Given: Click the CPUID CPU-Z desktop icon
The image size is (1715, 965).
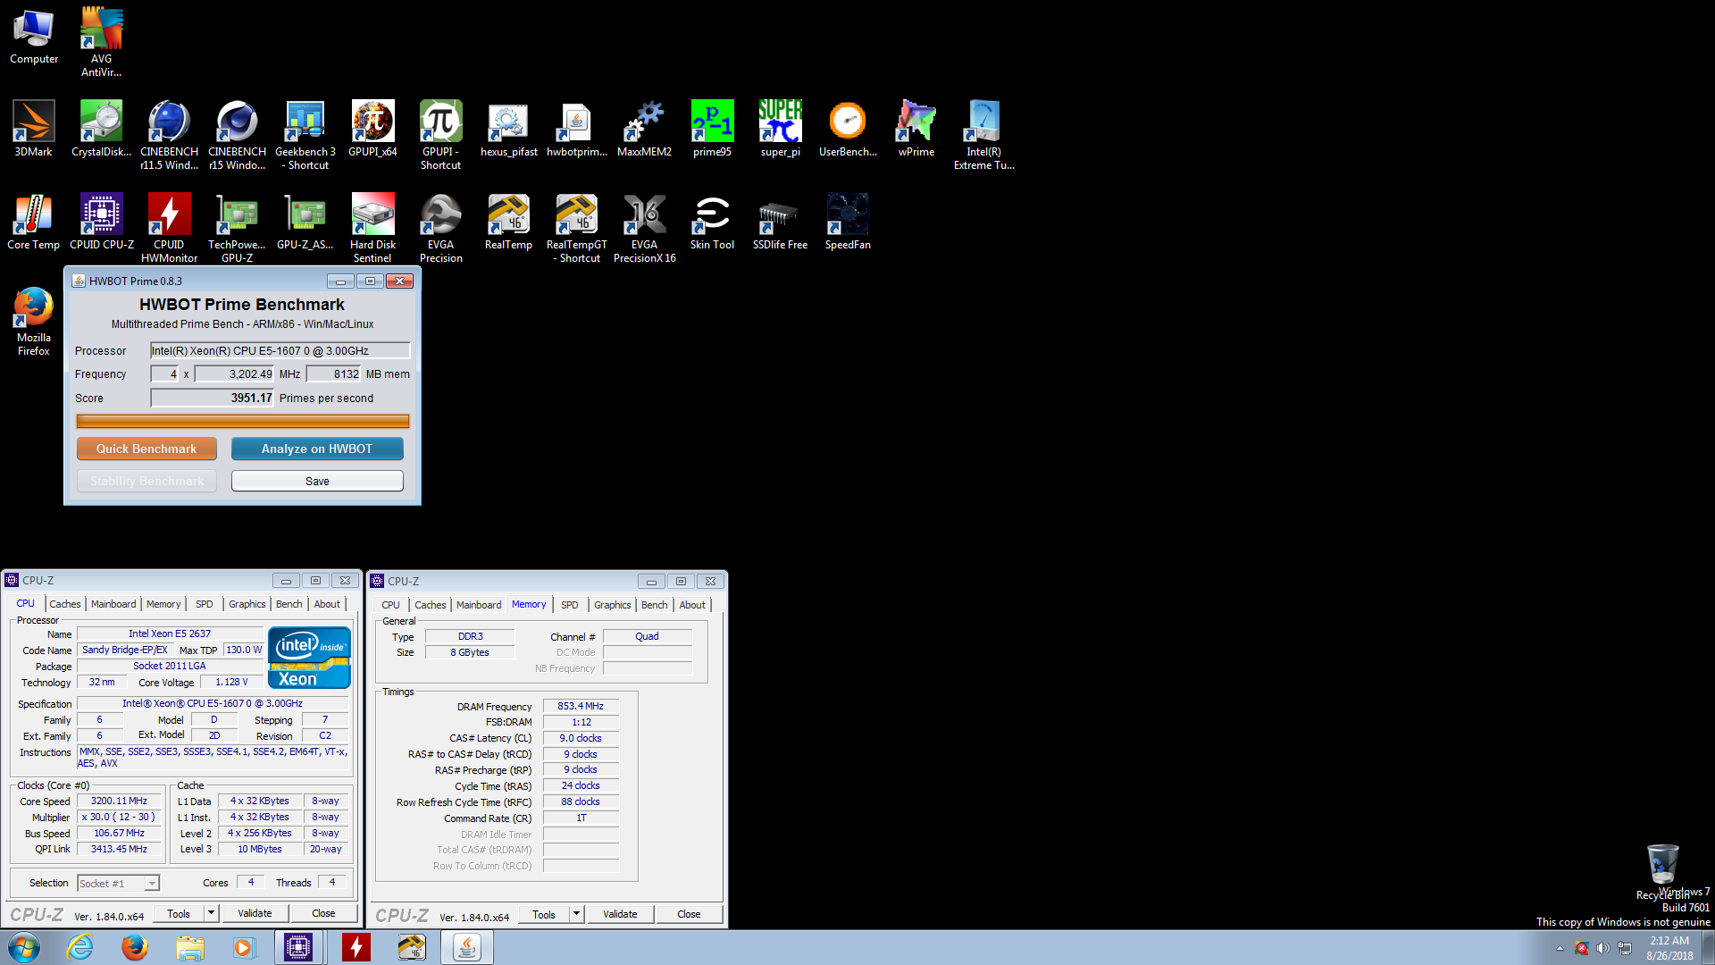Looking at the screenshot, I should (x=101, y=222).
